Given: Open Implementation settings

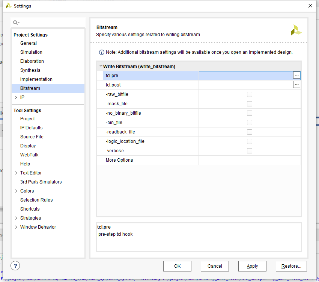Looking at the screenshot, I should (36, 79).
